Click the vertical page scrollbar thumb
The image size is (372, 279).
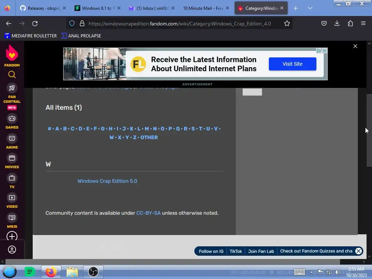(369, 130)
